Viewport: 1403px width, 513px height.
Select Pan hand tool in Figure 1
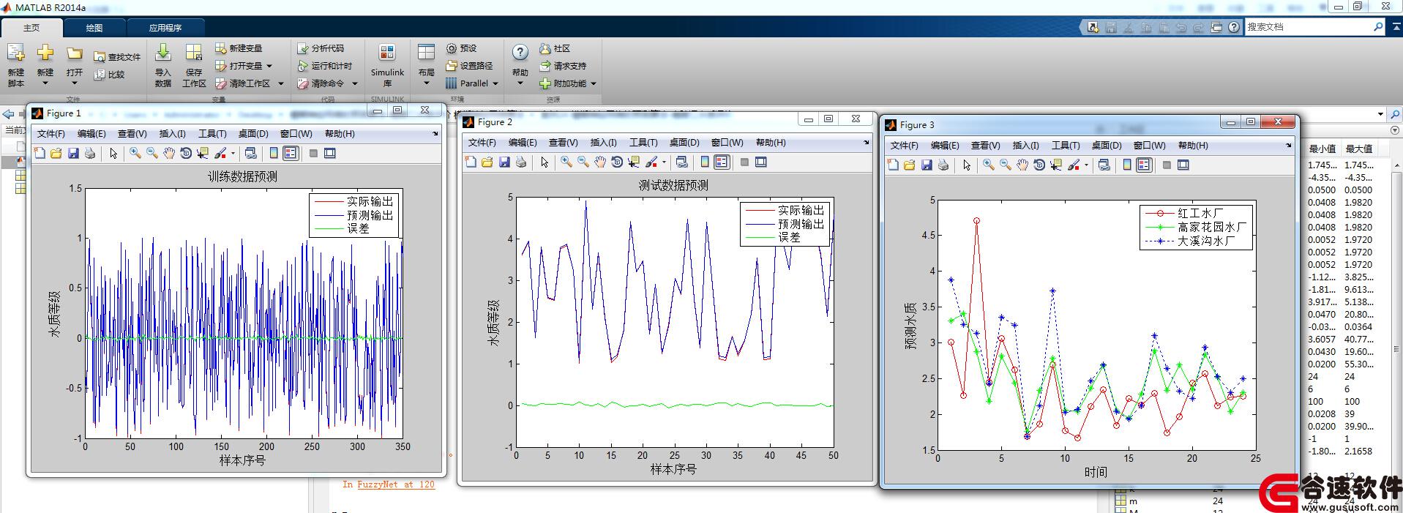(x=169, y=153)
